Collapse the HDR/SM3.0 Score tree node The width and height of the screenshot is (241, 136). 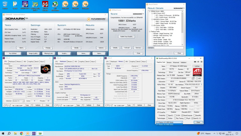[152, 19]
